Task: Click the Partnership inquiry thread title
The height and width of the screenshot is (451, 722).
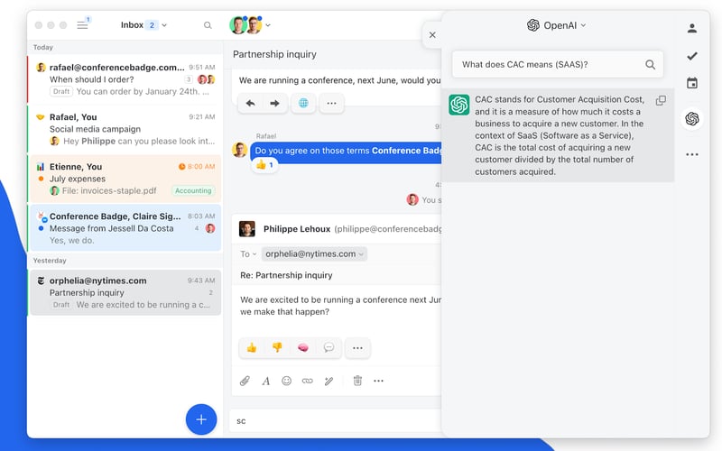Action: coord(274,54)
